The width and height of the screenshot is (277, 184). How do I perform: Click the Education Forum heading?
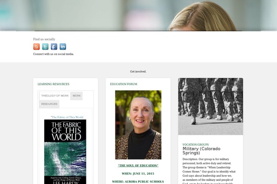pos(123,84)
